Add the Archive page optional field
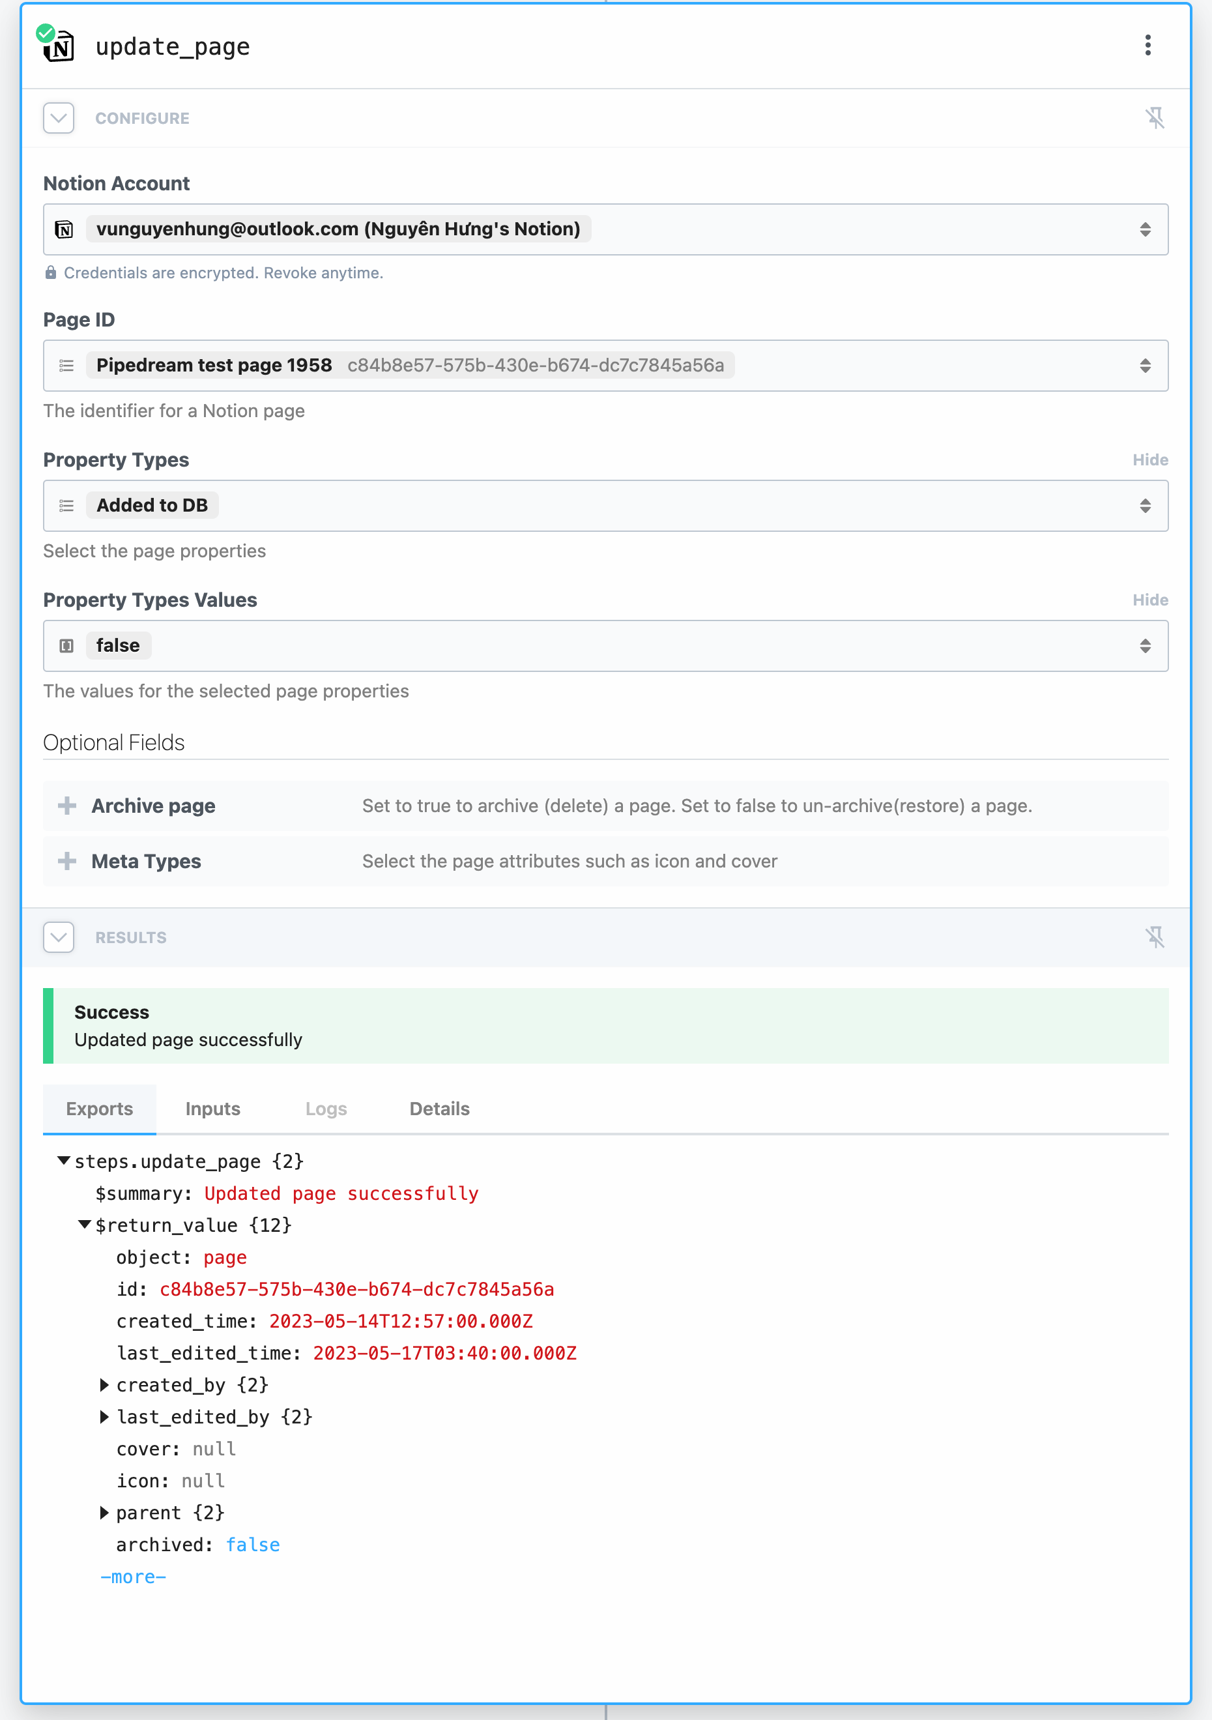Image resolution: width=1212 pixels, height=1720 pixels. [66, 806]
